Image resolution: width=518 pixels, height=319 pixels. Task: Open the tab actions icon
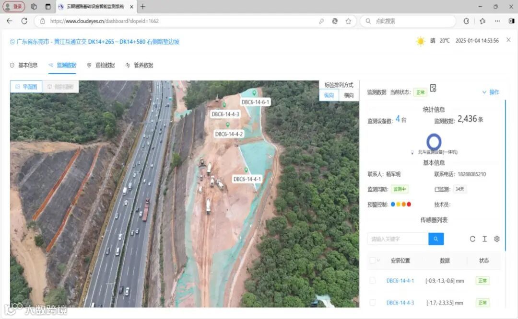48,6
